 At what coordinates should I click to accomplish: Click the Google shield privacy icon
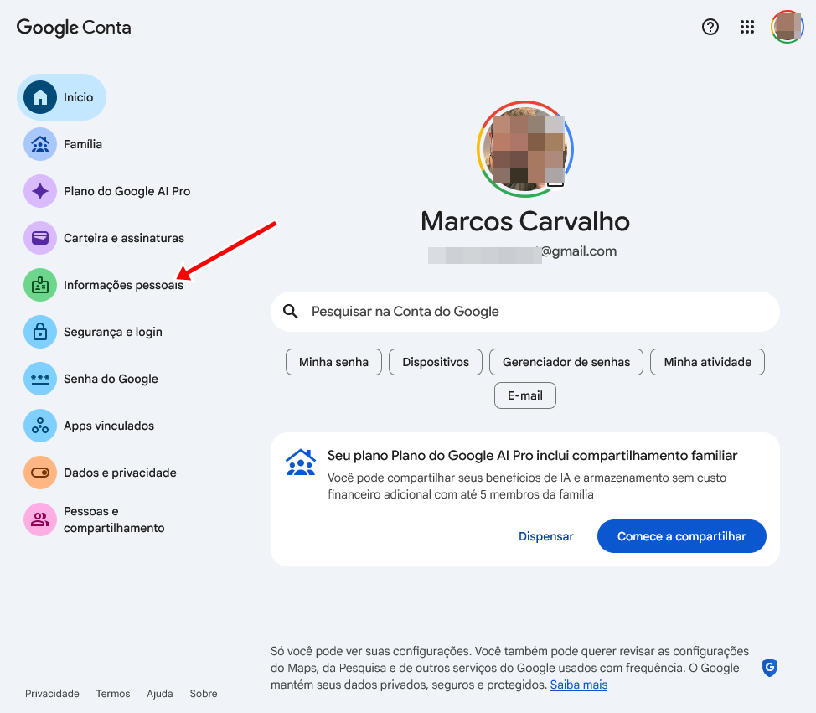(x=770, y=667)
